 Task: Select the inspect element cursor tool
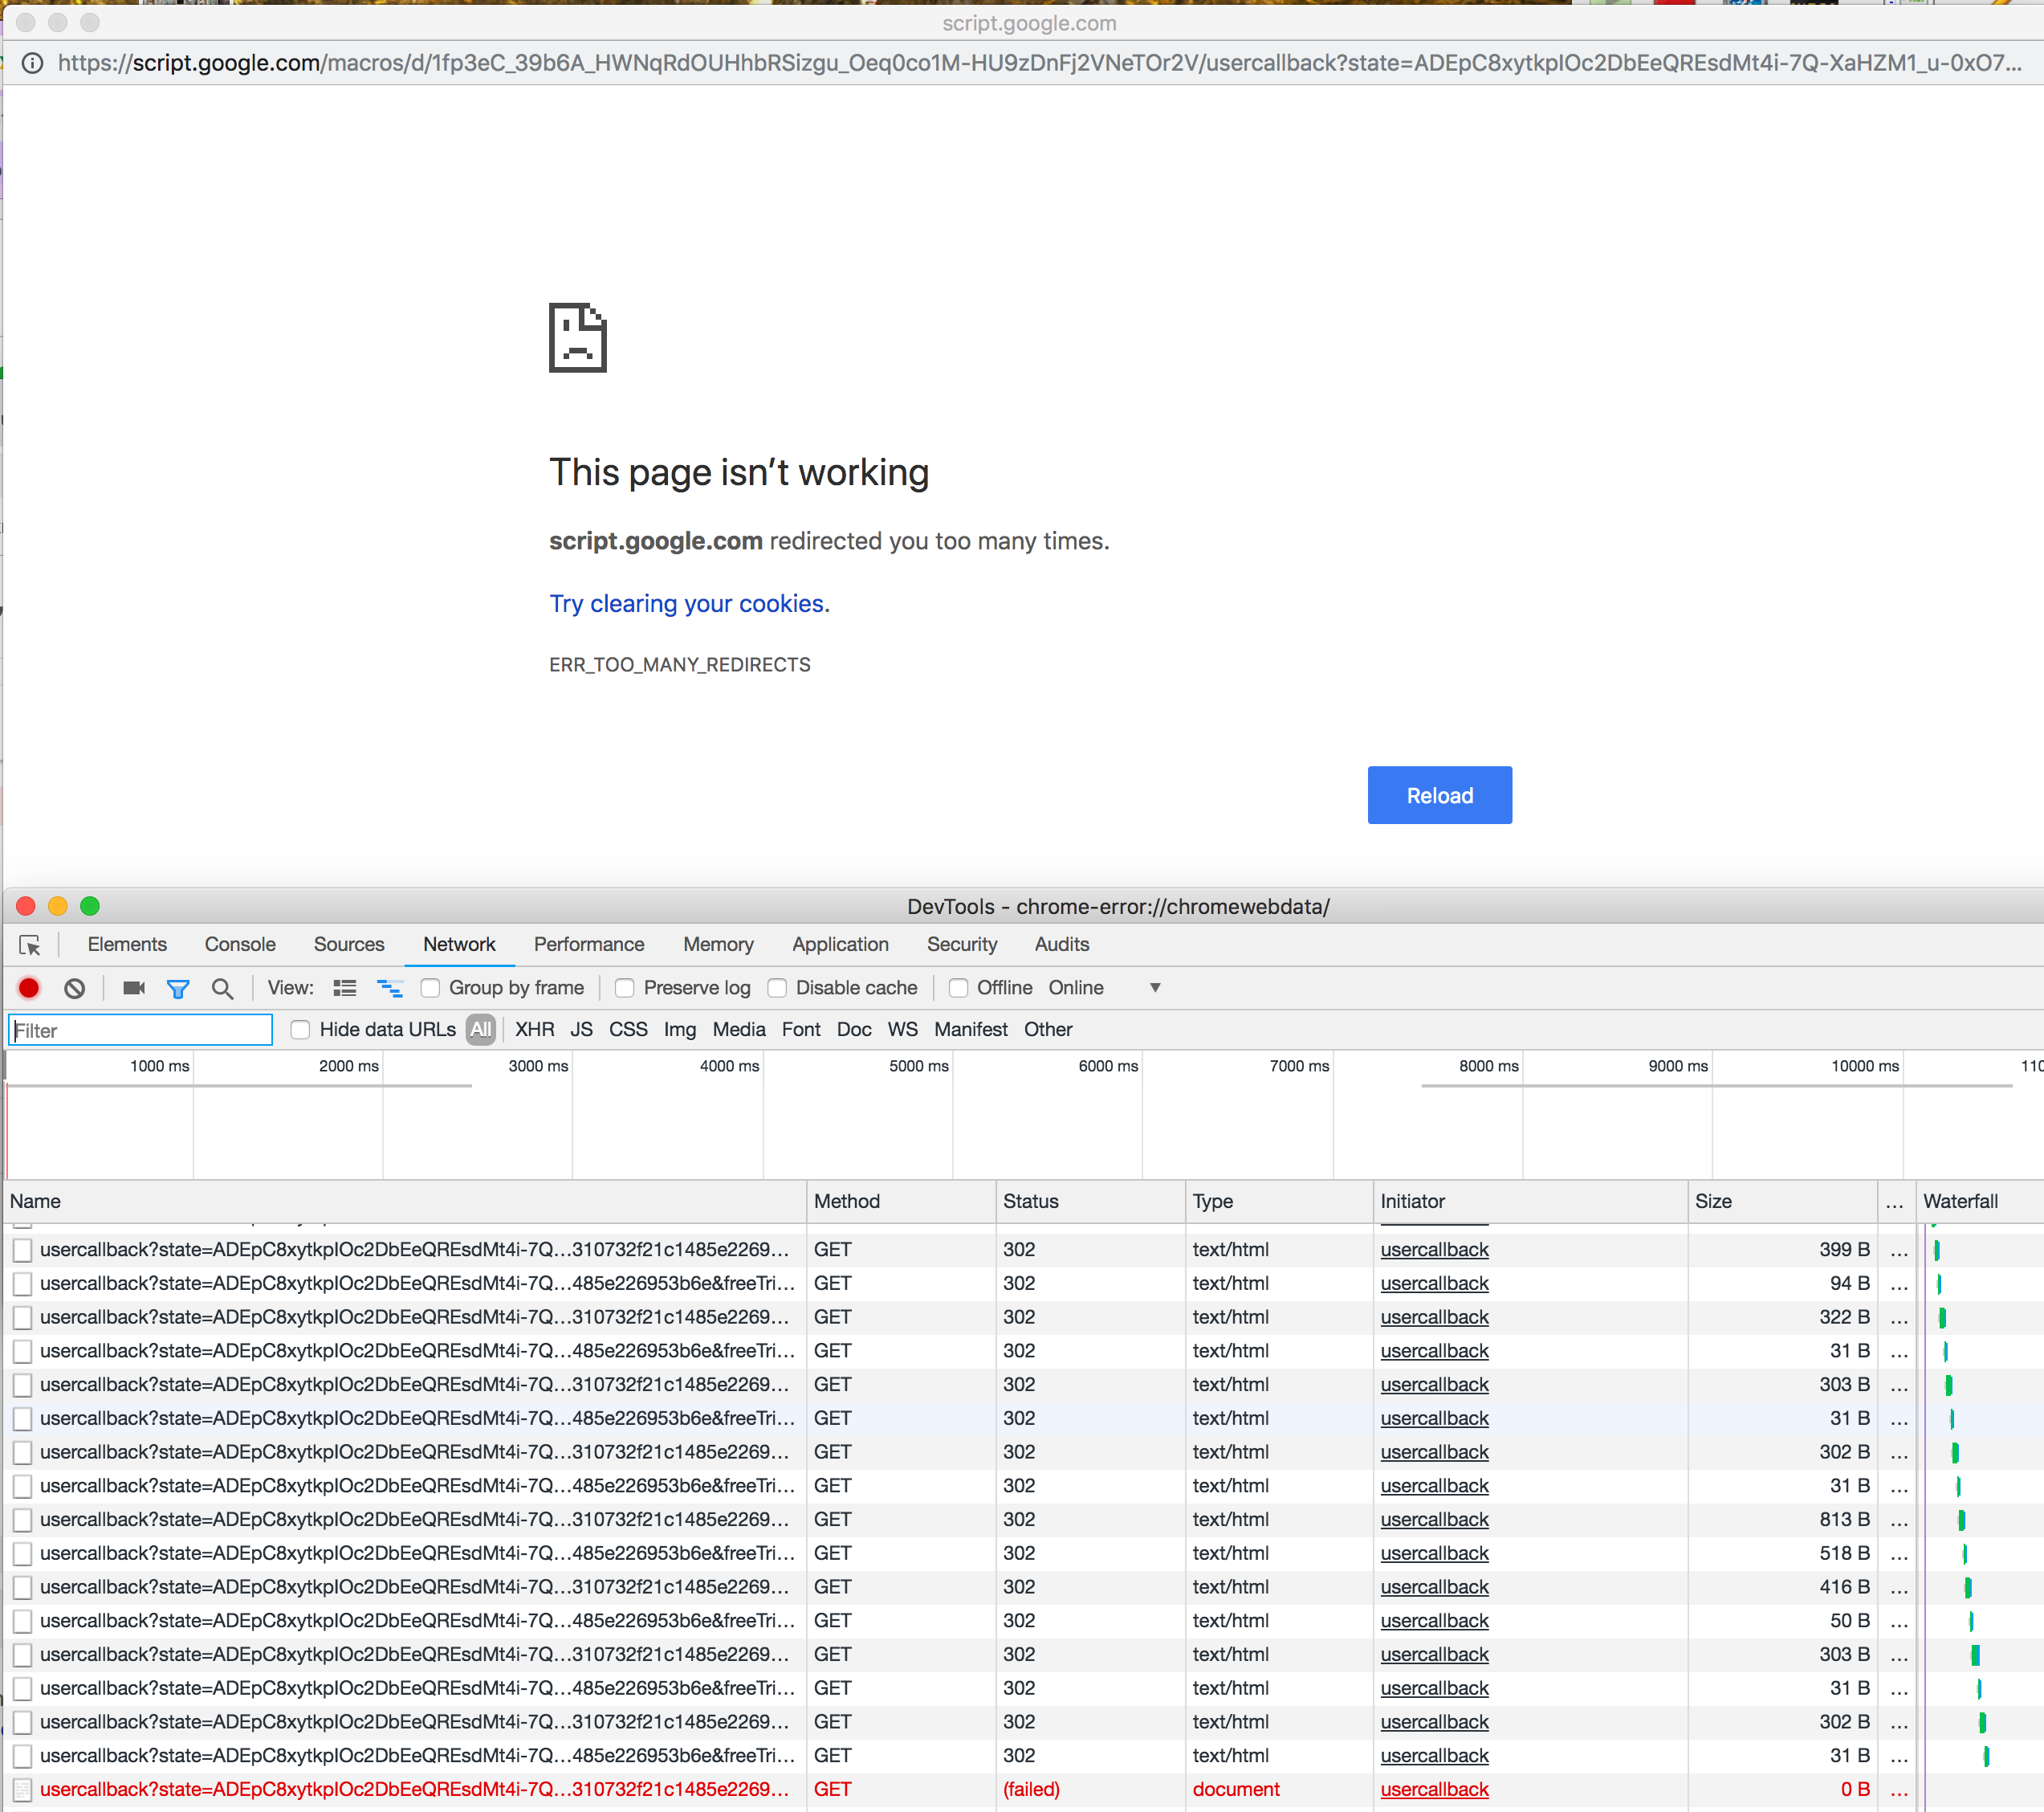tap(32, 945)
